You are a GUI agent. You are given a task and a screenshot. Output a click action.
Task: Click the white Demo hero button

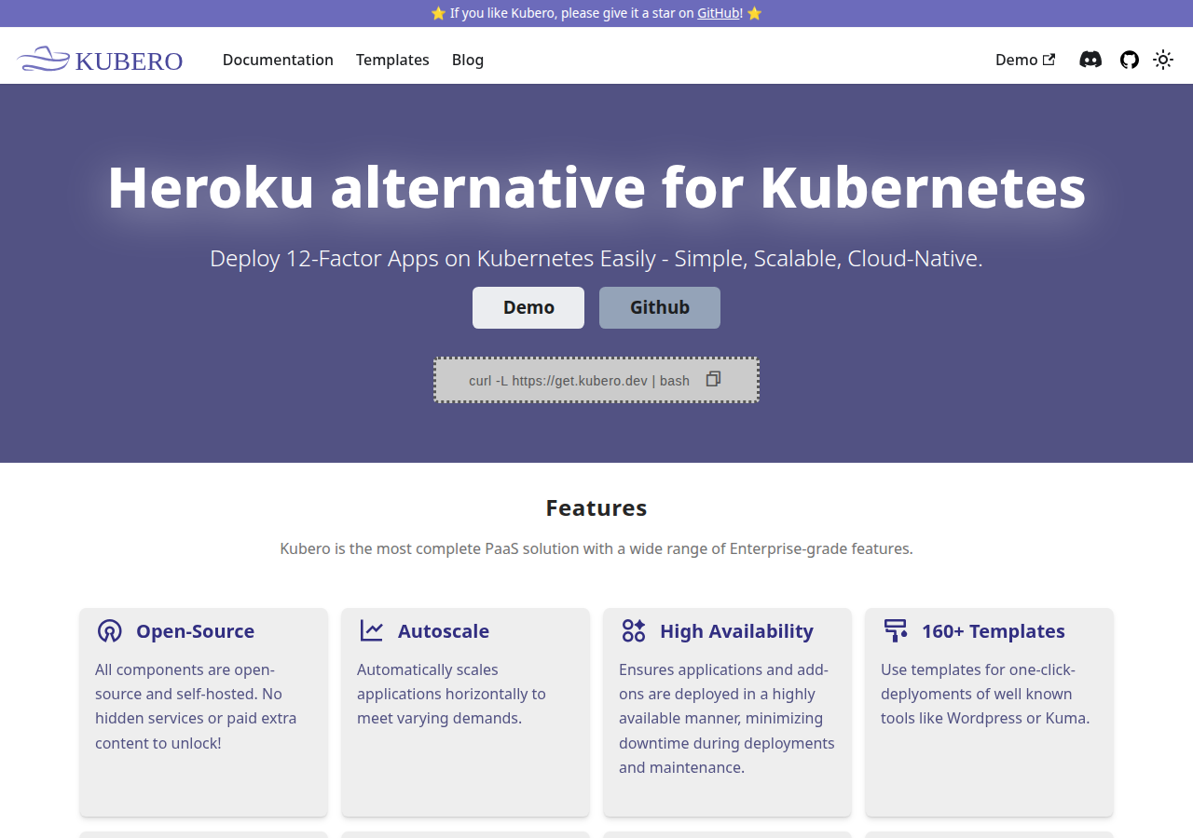[x=528, y=307]
